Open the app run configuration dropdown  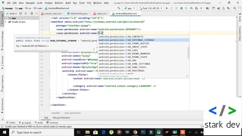tap(129, 8)
